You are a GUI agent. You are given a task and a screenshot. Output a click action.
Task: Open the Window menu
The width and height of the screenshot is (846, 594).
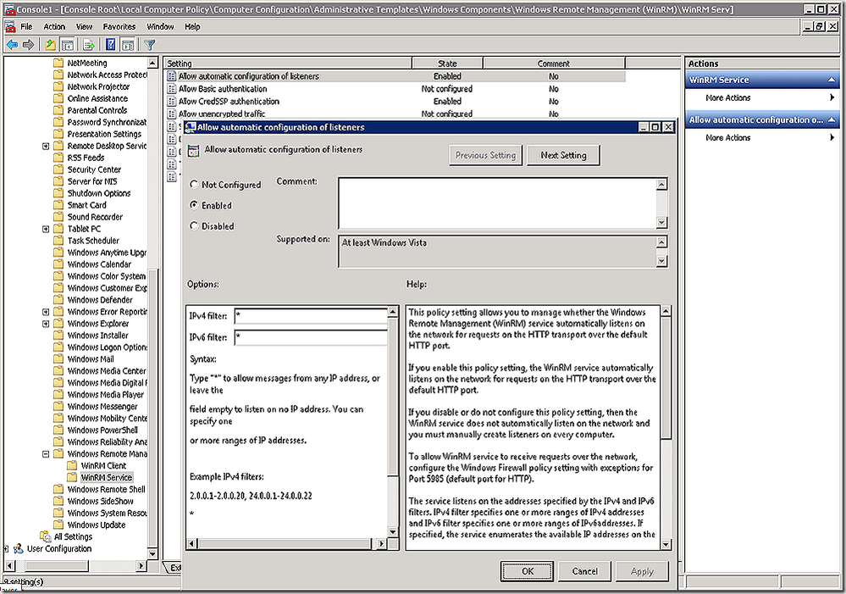pyautogui.click(x=160, y=26)
